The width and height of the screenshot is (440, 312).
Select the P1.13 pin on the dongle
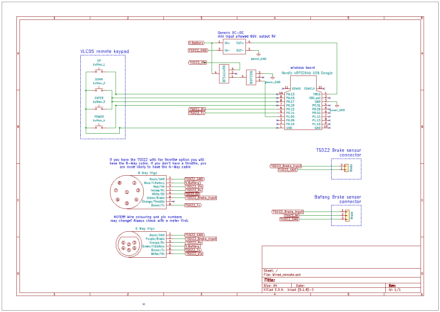click(317, 120)
